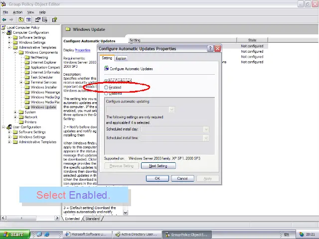Expand Windows Settings under Computer Configuration
This screenshot has height=239, width=319.
(x=9, y=42)
